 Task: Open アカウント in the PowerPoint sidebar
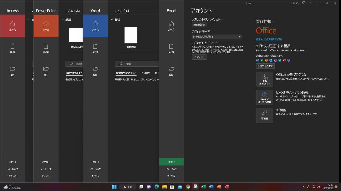[x=46, y=162]
